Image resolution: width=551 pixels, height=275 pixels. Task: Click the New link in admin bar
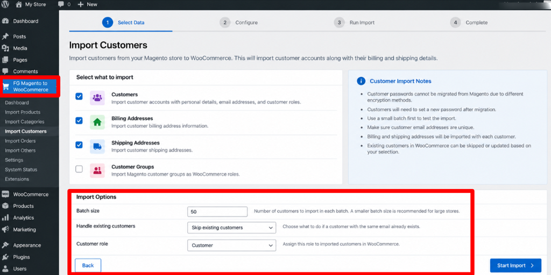92,4
